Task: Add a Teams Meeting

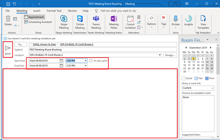Action: click(96, 22)
